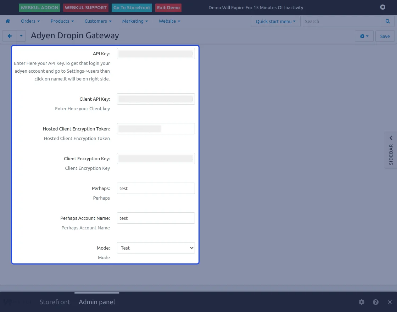The width and height of the screenshot is (397, 312).
Task: Click the WEBKUL SUPPORT button
Action: (85, 7)
